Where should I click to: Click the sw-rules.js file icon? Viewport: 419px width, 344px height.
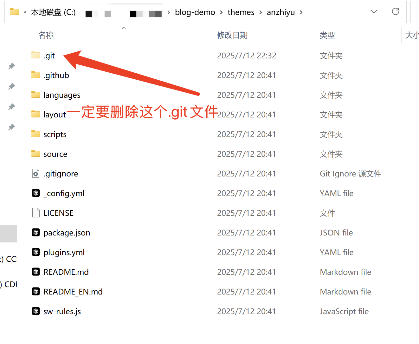pyautogui.click(x=36, y=311)
